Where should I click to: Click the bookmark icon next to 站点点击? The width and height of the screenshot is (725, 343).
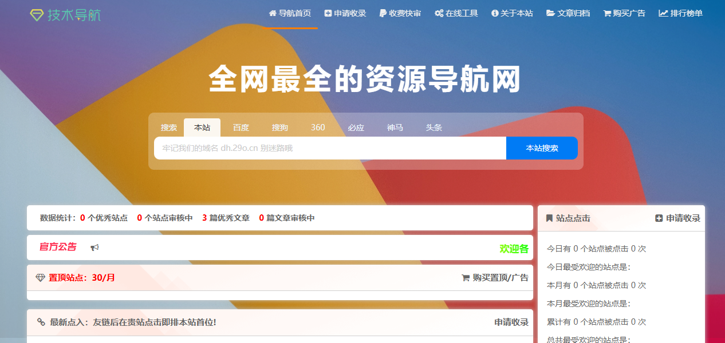(549, 218)
